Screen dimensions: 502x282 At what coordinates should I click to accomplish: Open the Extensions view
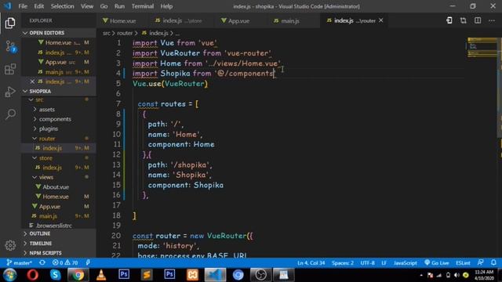click(x=10, y=69)
